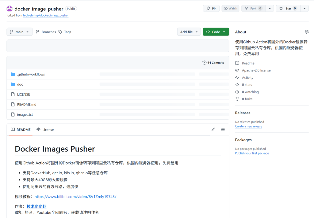
Task: Click the About settings gear icon
Action: click(x=306, y=32)
